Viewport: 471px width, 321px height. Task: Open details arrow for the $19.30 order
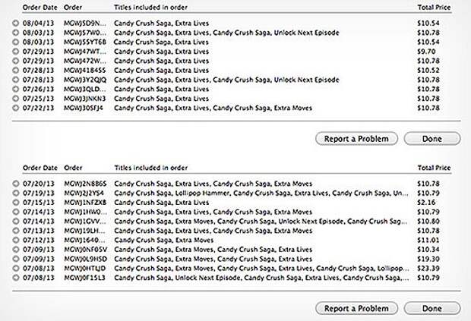pos(16,259)
